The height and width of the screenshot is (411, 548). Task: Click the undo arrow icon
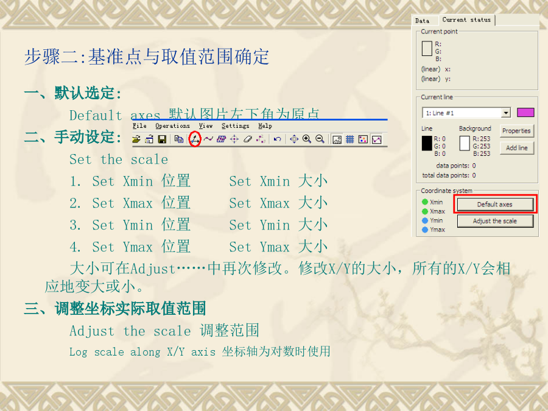click(277, 139)
